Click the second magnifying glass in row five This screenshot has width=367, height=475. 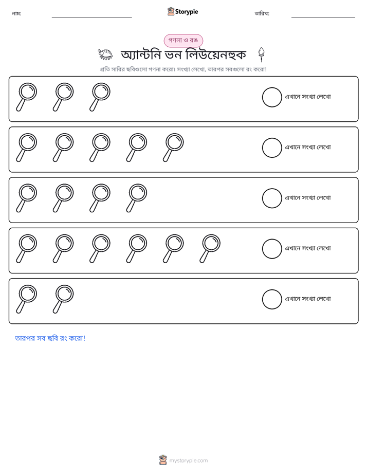(63, 299)
